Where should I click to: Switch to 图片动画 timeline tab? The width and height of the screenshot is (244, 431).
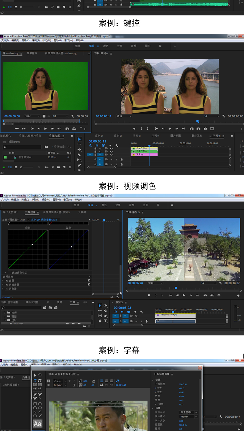(x=176, y=136)
